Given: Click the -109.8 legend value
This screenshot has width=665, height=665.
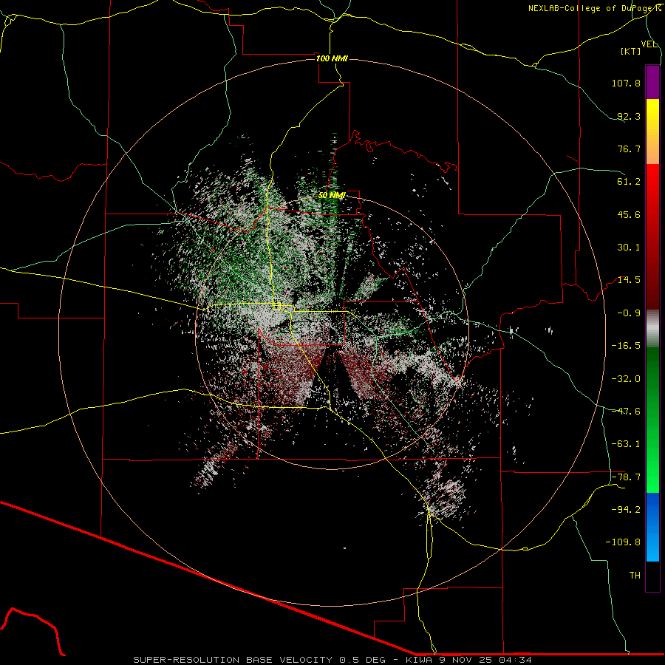Looking at the screenshot, I should (623, 542).
